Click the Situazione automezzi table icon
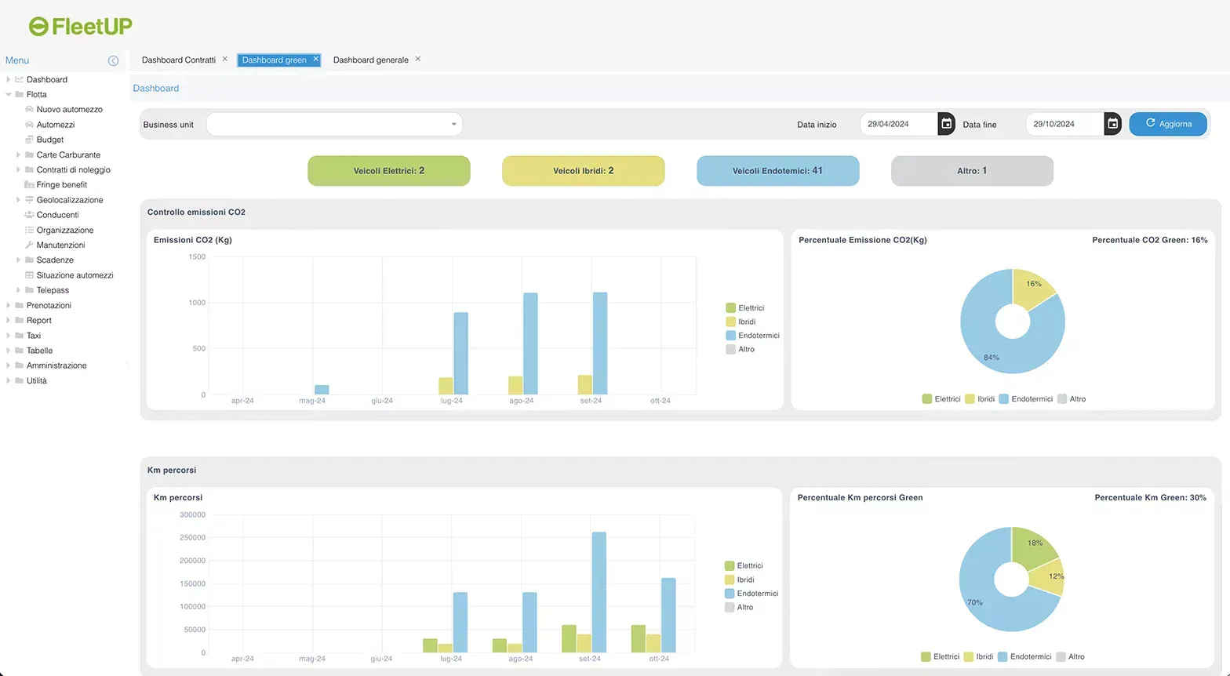This screenshot has width=1230, height=676. pyautogui.click(x=30, y=275)
